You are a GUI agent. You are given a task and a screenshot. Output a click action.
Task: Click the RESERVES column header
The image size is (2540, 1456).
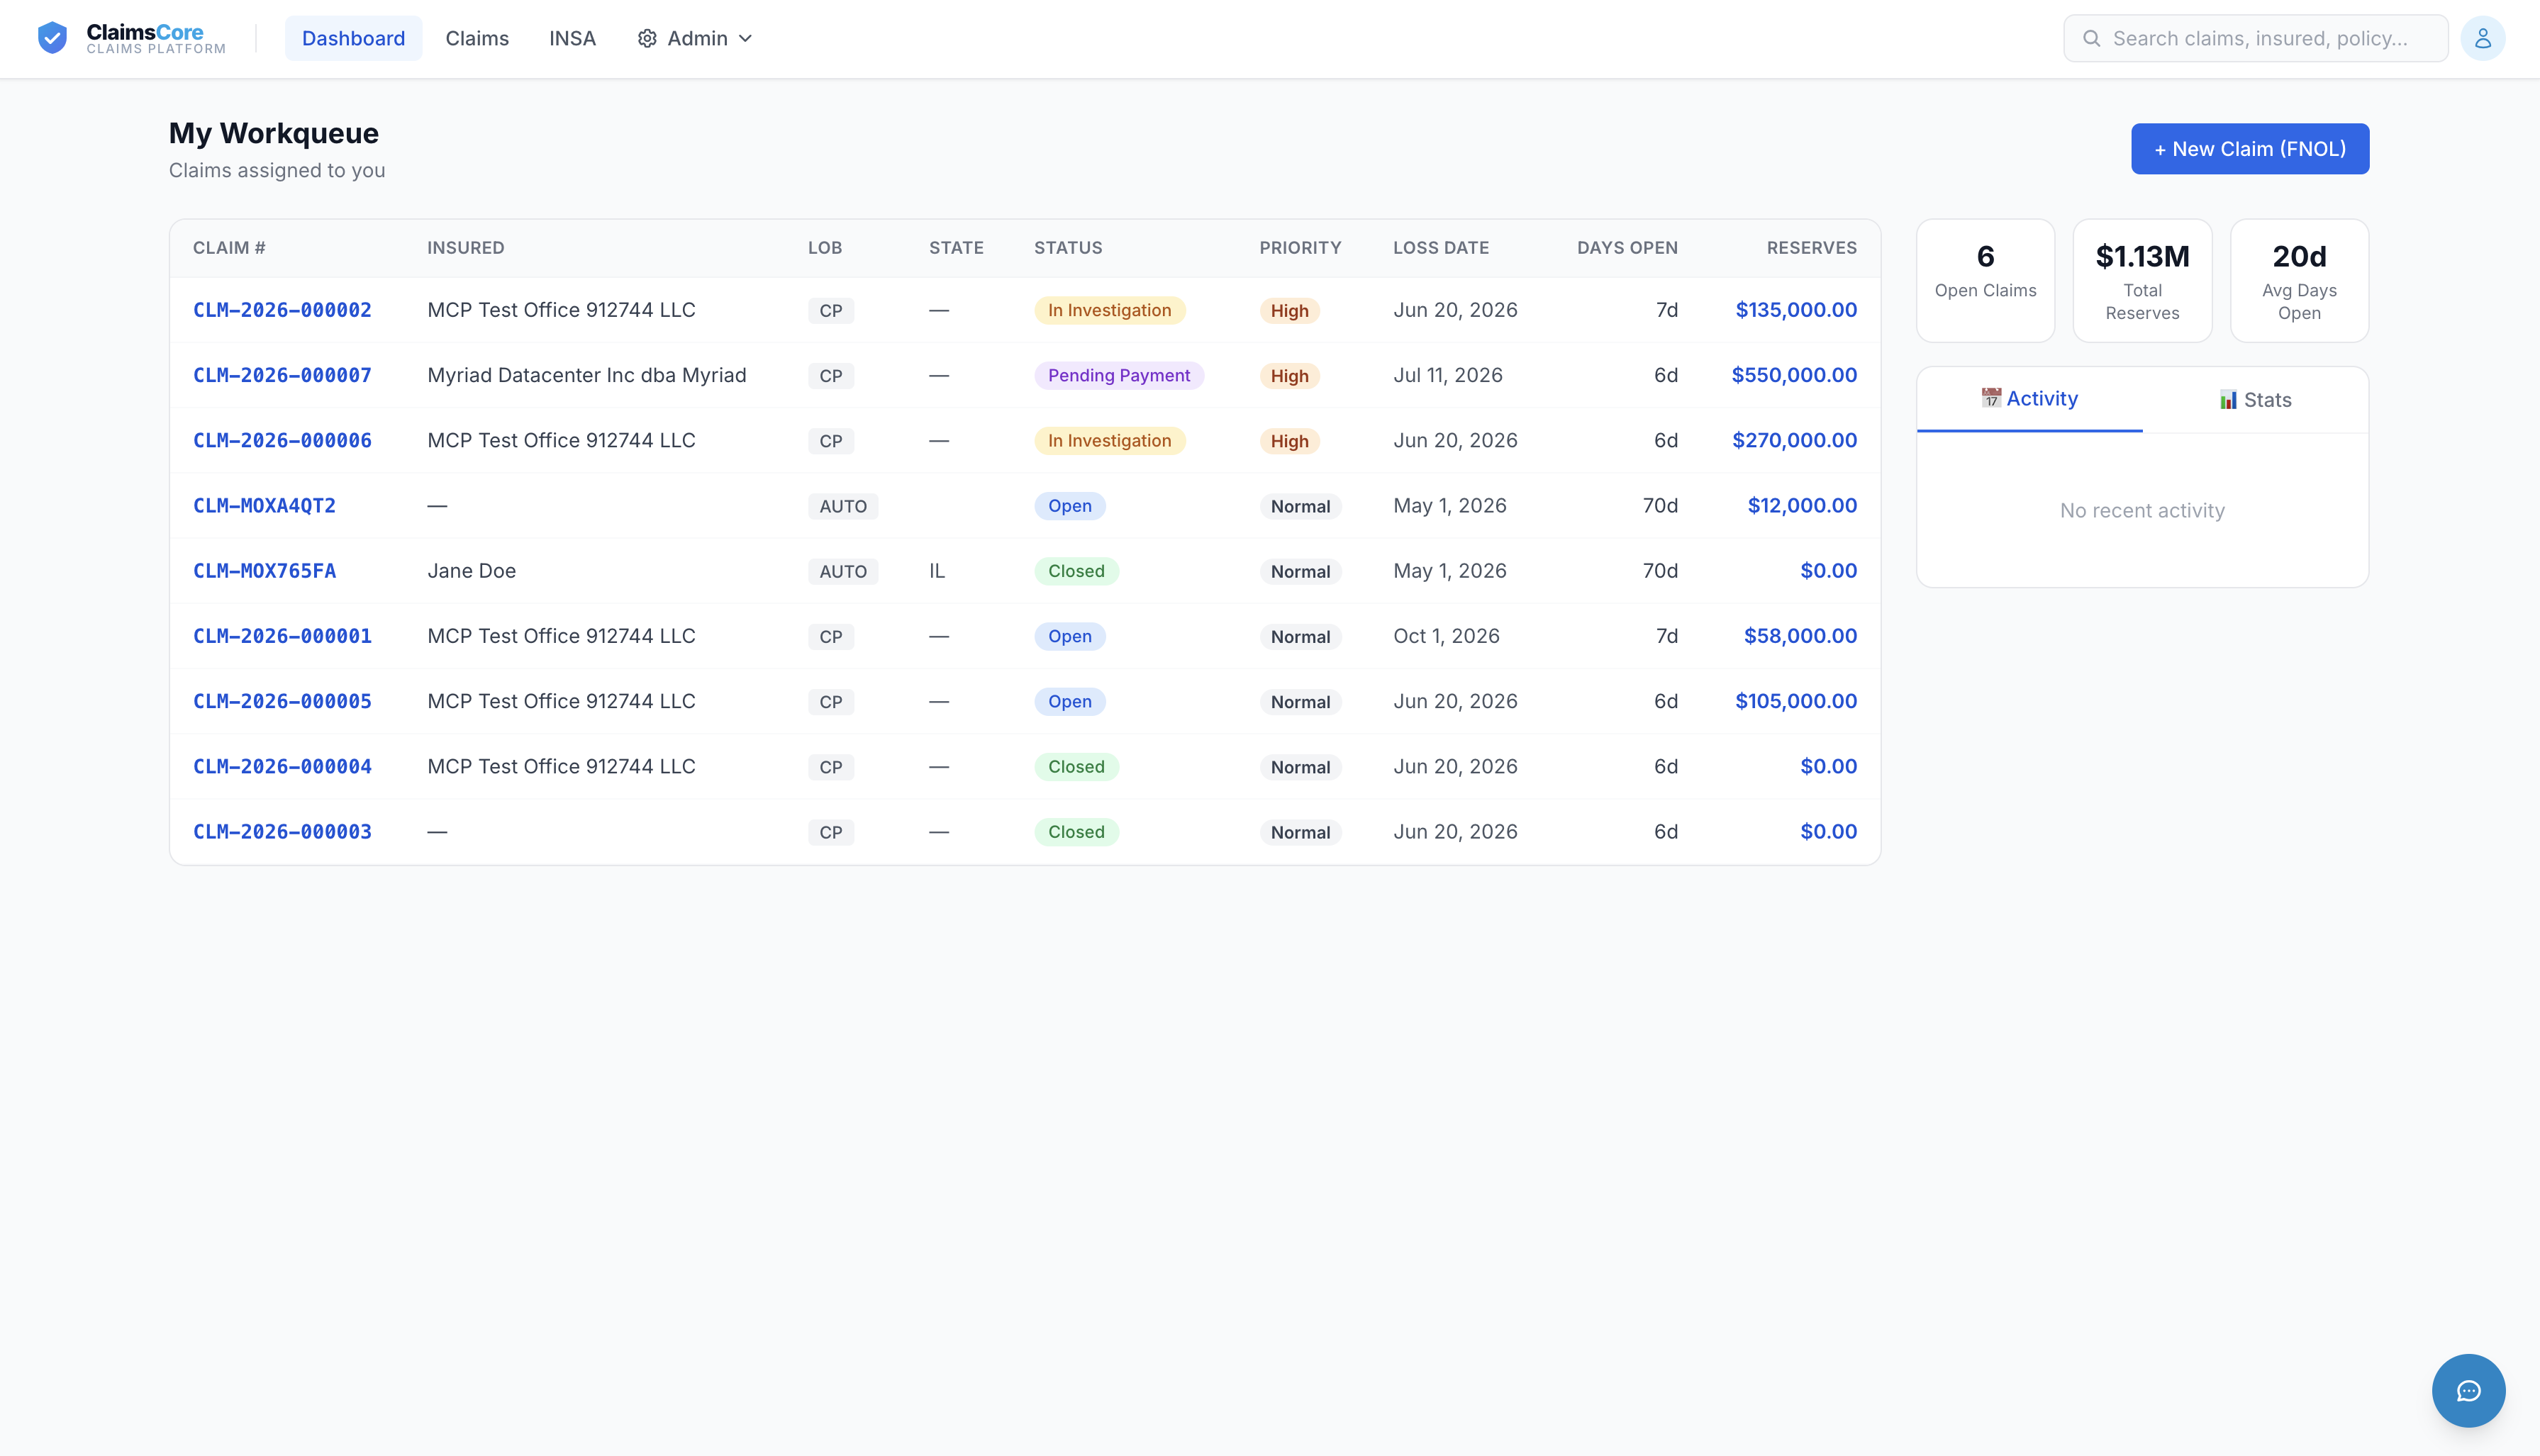pos(1811,248)
